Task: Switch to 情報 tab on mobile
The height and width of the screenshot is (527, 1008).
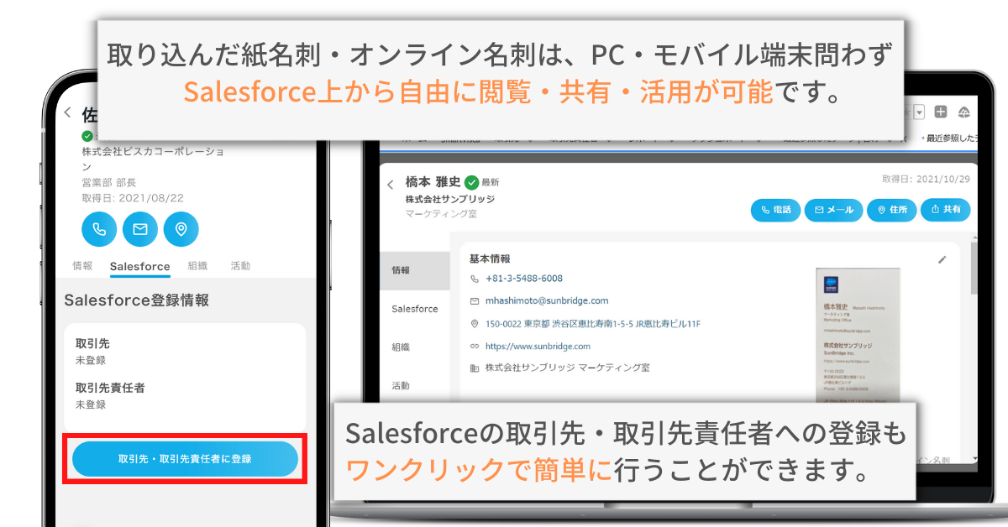Action: coord(82,266)
